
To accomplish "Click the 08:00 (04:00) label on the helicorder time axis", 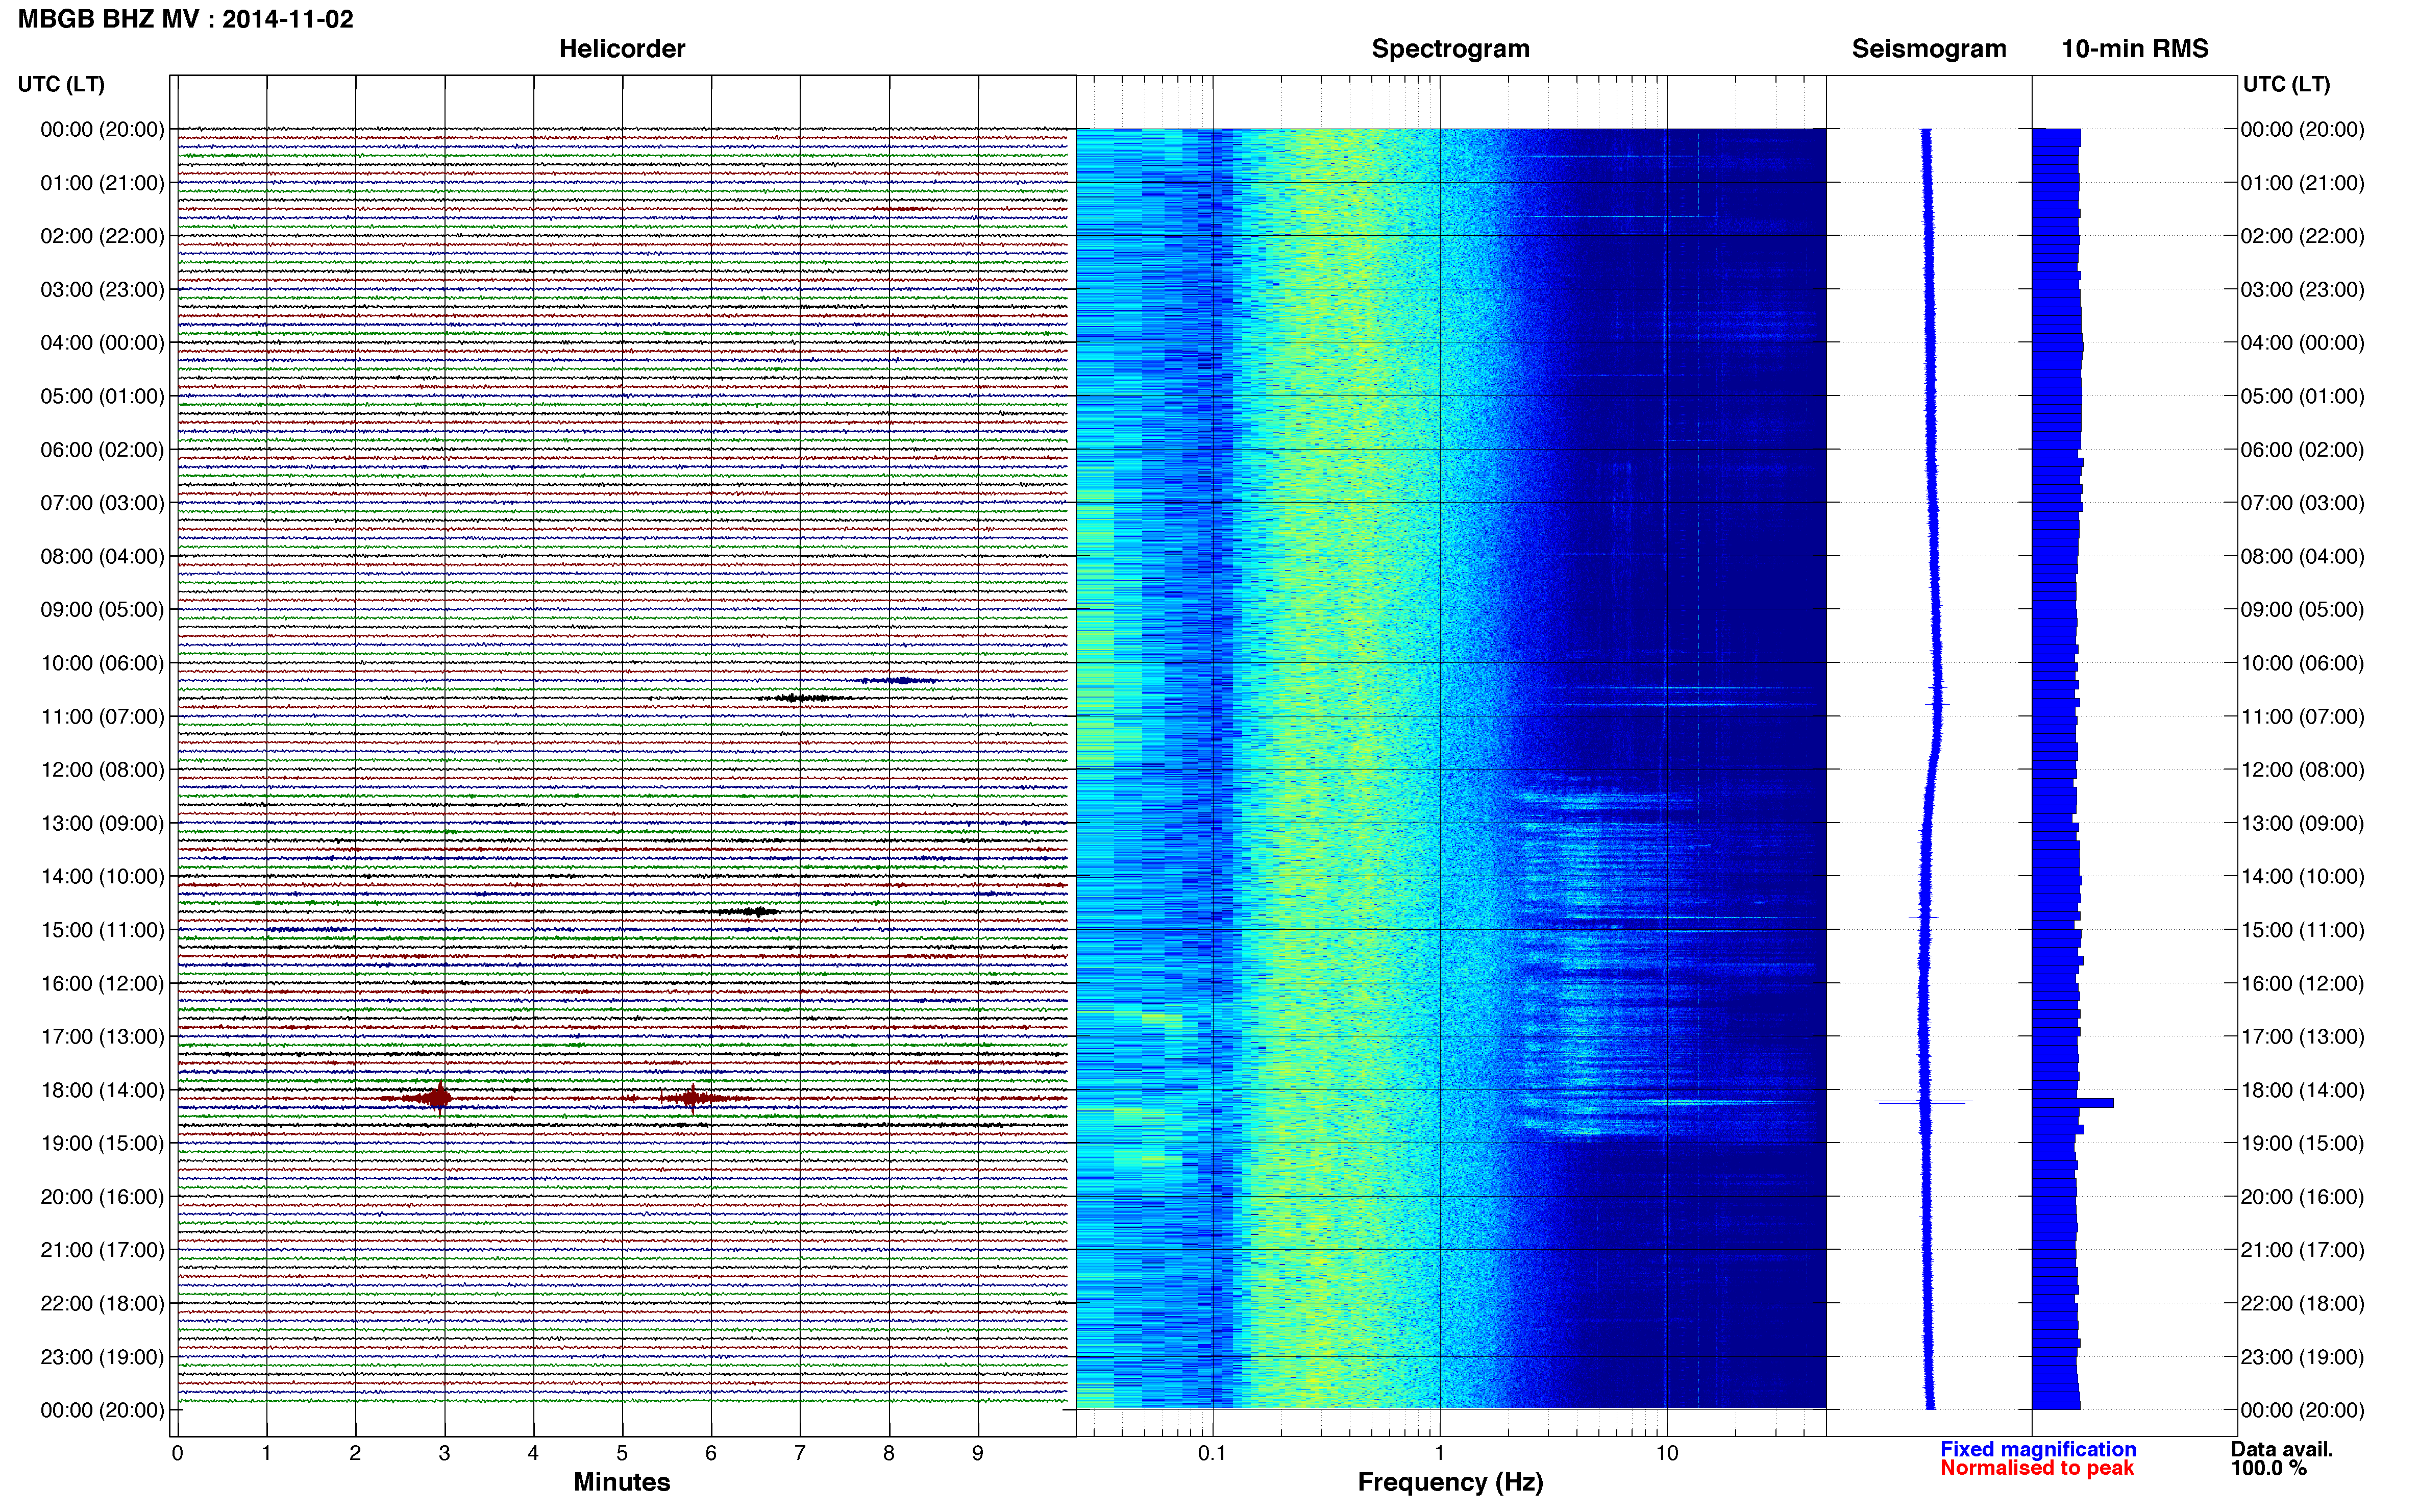I will [102, 556].
